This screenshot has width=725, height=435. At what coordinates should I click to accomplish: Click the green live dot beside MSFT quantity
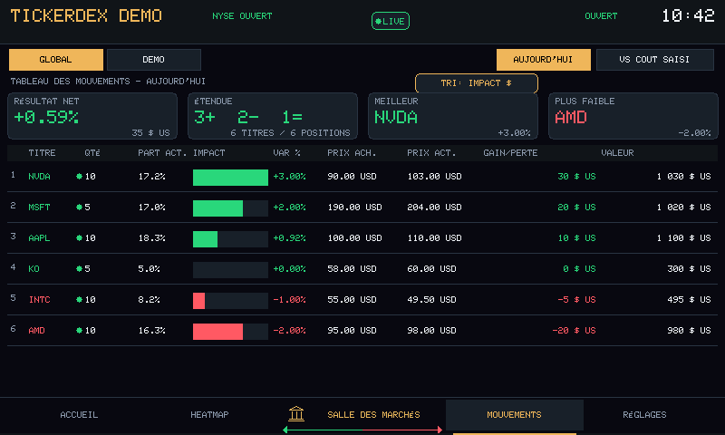click(79, 208)
